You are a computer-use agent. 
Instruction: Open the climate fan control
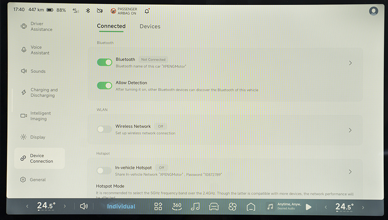(x=232, y=207)
